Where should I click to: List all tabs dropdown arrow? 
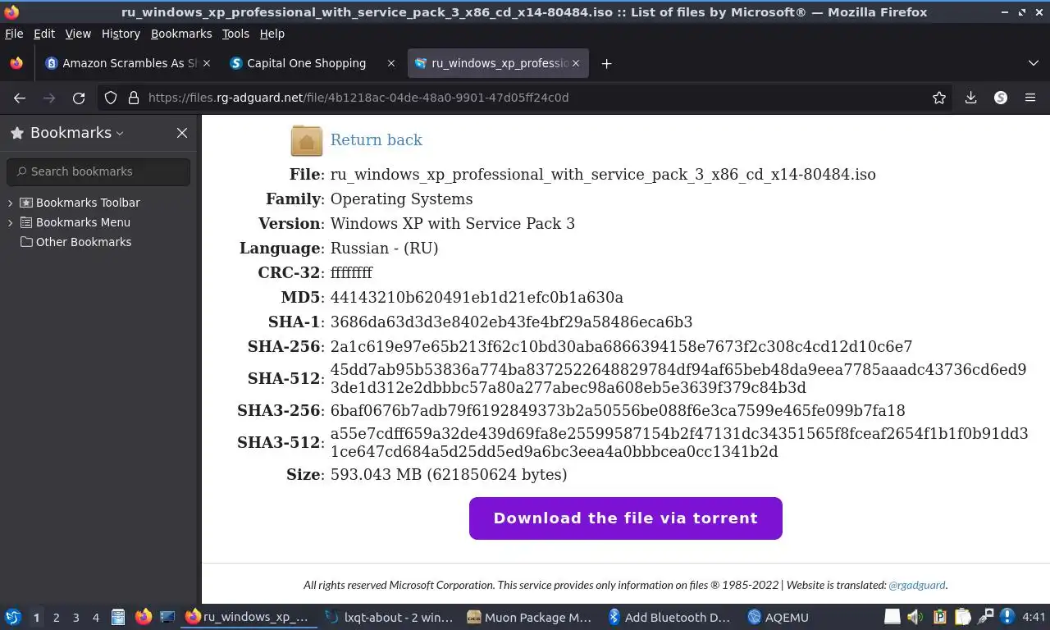1033,63
